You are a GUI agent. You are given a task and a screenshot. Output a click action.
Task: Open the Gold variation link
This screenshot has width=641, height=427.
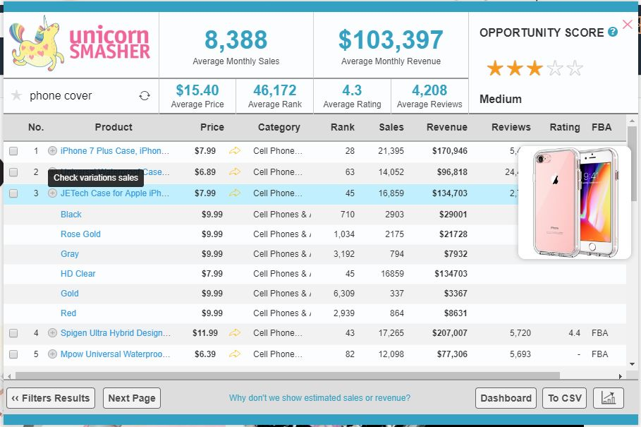(x=70, y=294)
